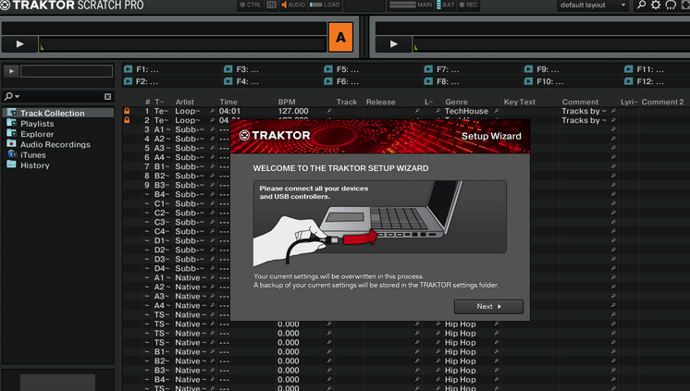Click the magnifier icon in the header
Screen dimensions: 690x391
pyautogui.click(x=641, y=6)
